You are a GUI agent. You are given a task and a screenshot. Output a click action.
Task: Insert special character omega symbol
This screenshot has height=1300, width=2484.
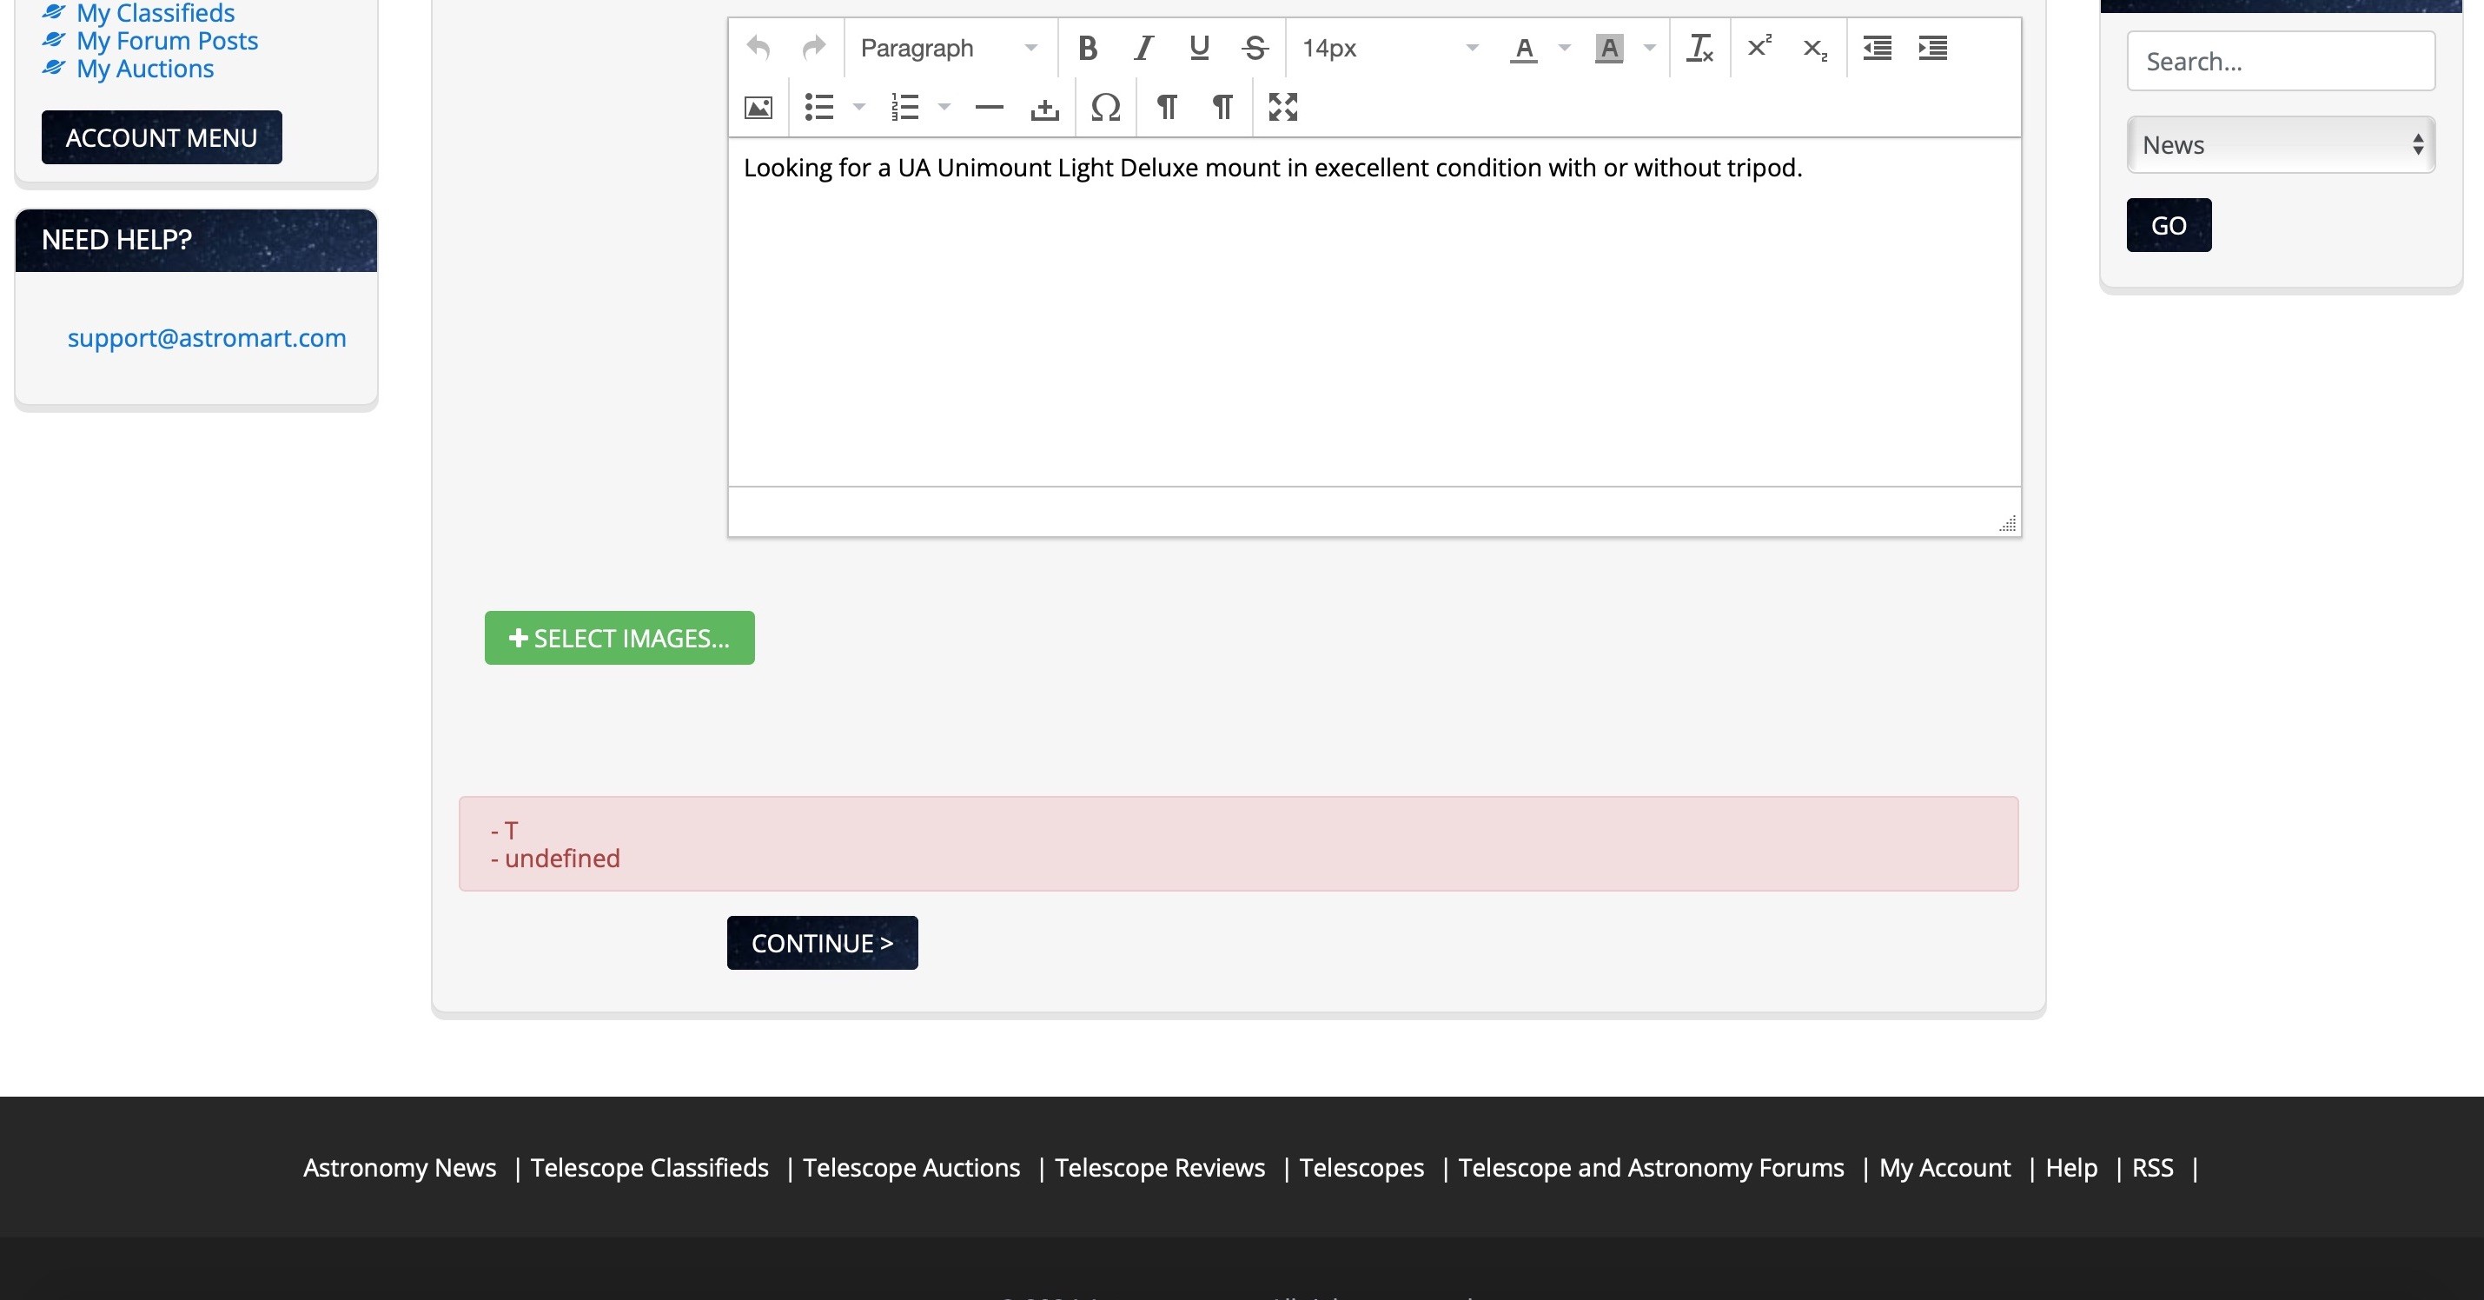point(1105,107)
